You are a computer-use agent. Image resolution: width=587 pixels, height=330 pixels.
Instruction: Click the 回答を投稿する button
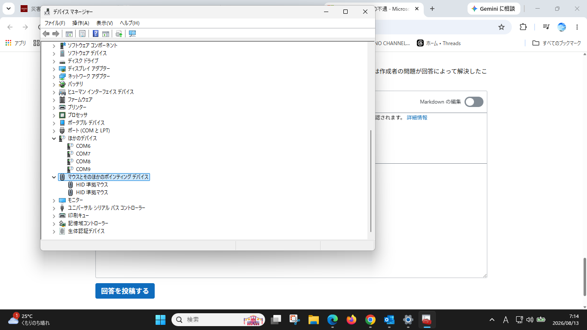pyautogui.click(x=125, y=291)
